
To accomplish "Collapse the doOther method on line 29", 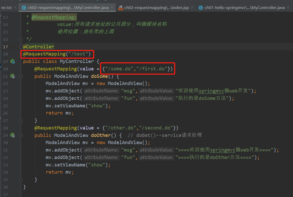I will [x=21, y=135].
